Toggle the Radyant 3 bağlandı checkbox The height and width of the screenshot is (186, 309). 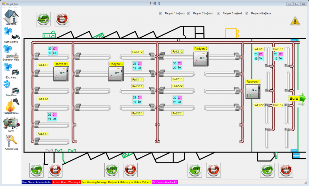click(x=218, y=13)
